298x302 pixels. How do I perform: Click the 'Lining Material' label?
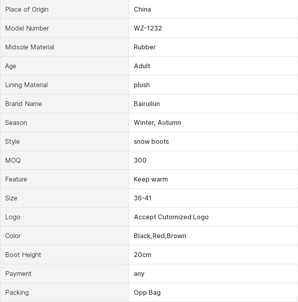point(27,85)
